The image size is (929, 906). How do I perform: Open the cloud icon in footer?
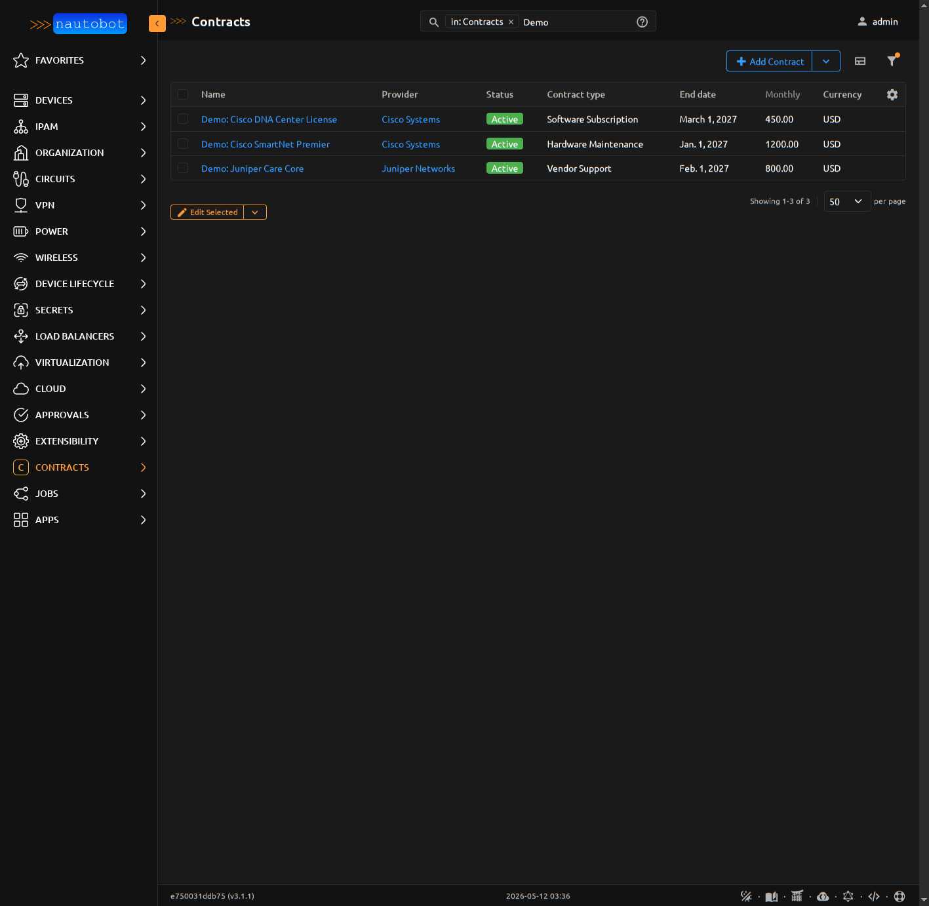[x=823, y=896]
